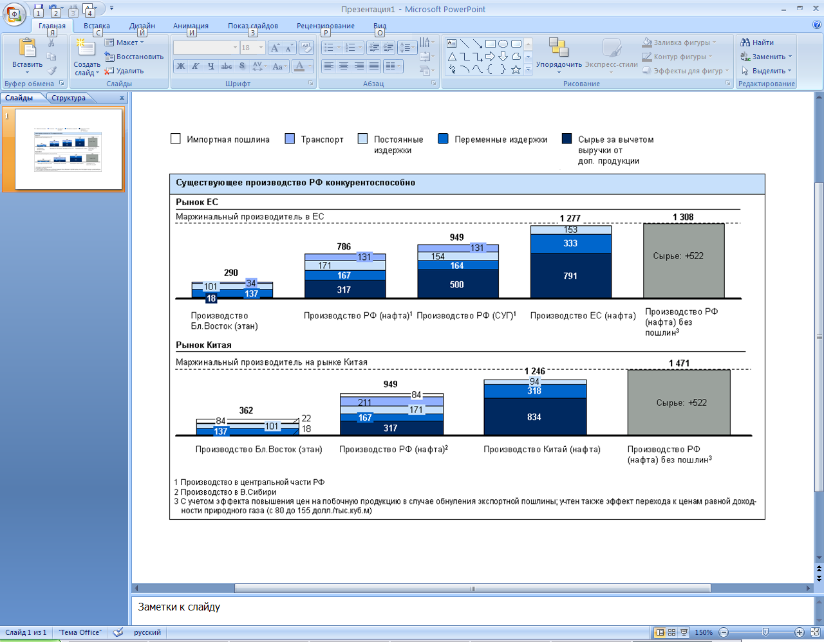
Task: Click the Paste clipboard icon
Action: (x=27, y=48)
